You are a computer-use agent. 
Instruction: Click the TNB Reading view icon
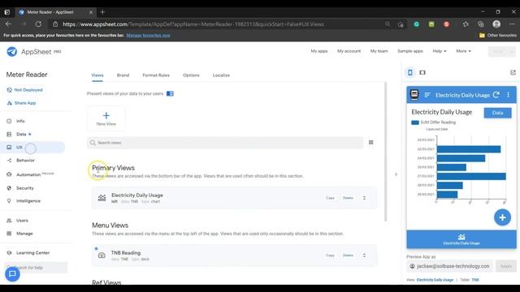[102, 255]
